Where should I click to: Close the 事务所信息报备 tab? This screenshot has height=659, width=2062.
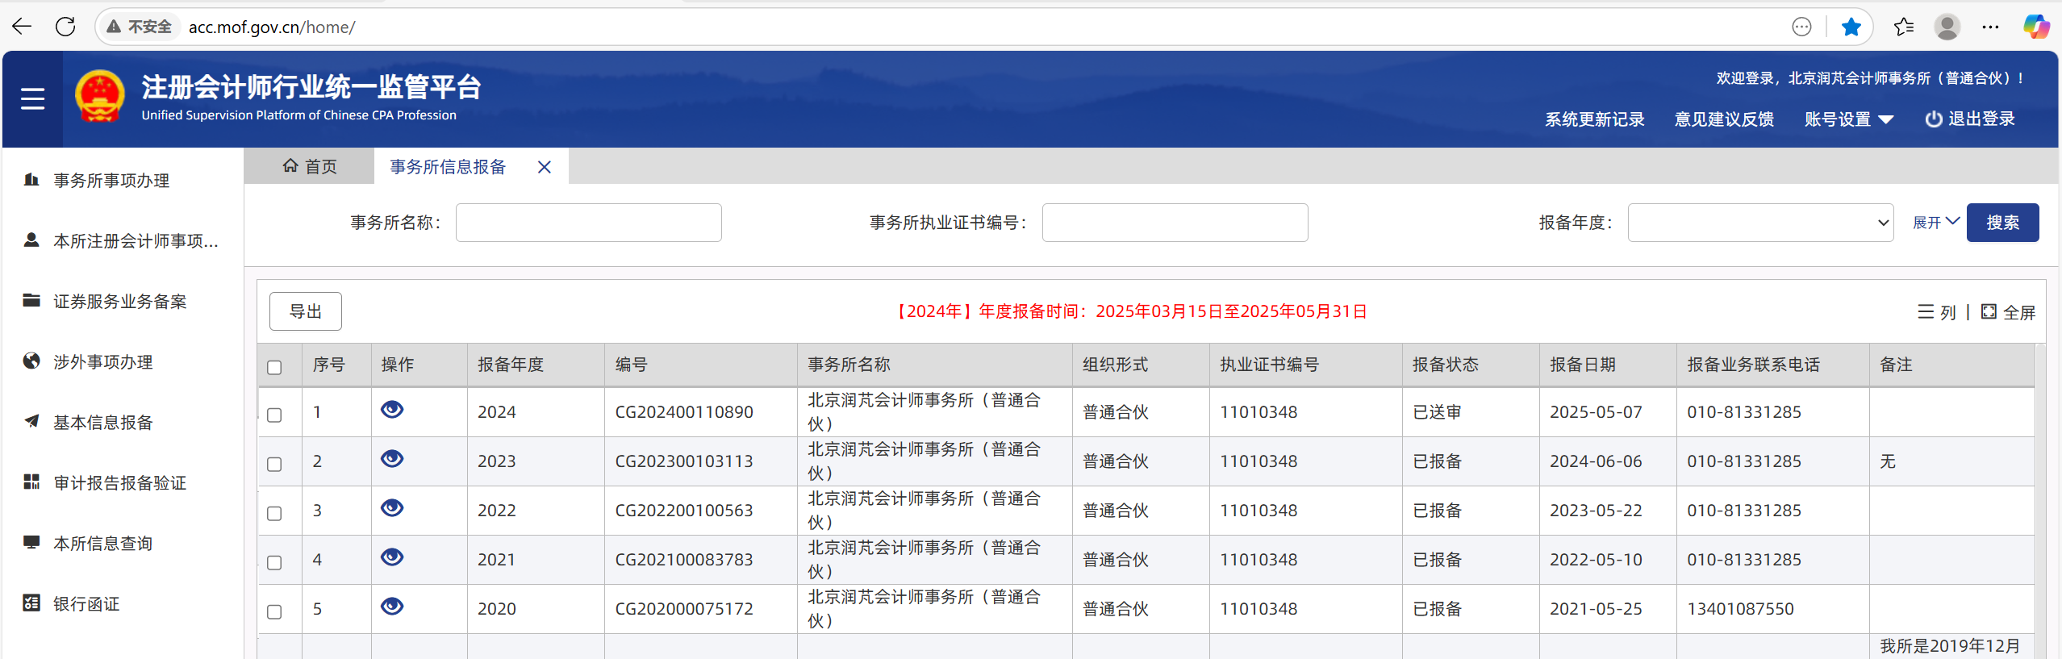pos(545,167)
